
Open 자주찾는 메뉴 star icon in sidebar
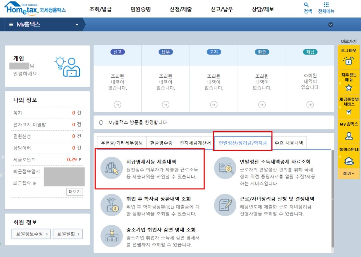tap(348, 87)
